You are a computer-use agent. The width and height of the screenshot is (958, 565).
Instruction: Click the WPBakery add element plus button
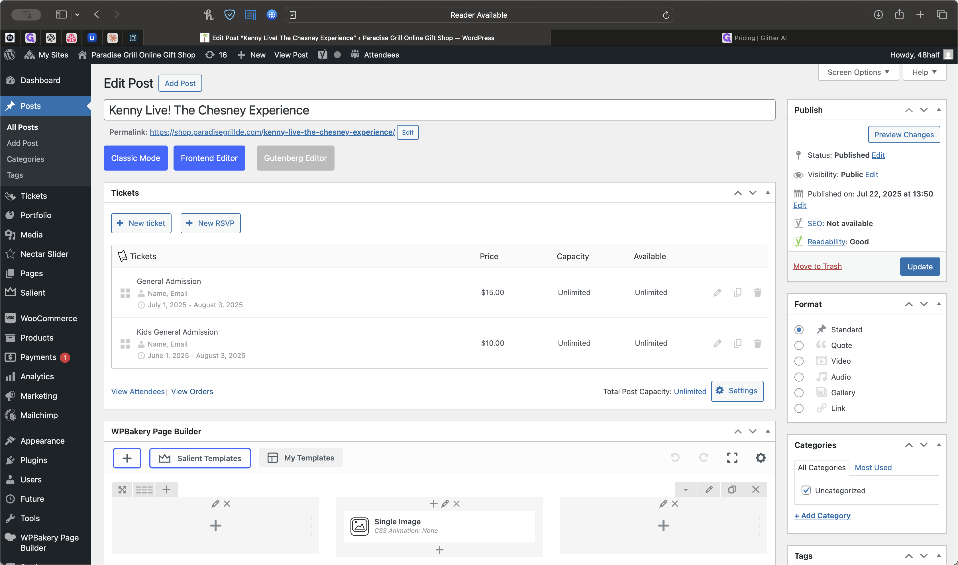(127, 458)
